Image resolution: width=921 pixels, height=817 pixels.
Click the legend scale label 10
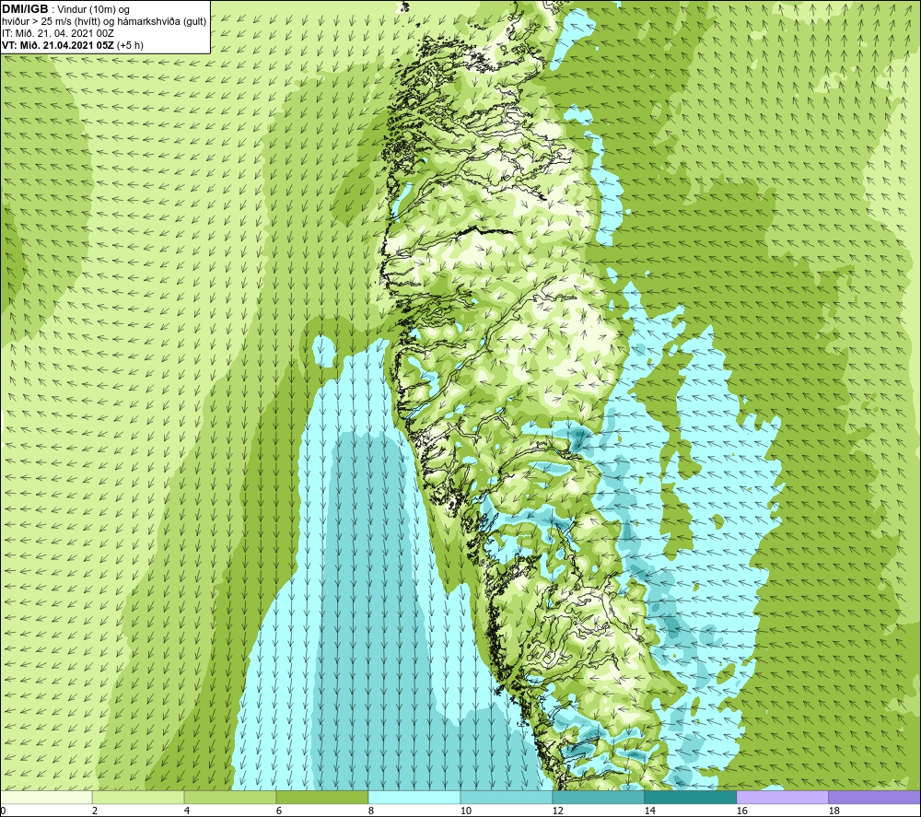tap(466, 811)
